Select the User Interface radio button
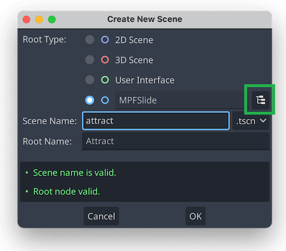The width and height of the screenshot is (286, 251). point(90,80)
